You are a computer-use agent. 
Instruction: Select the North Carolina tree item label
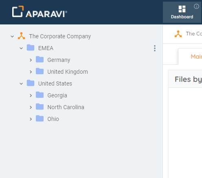tap(66, 107)
